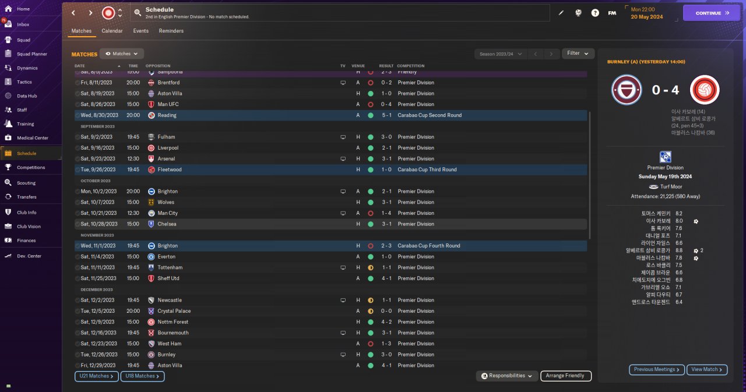
Task: Open U18 Matches
Action: 143,376
